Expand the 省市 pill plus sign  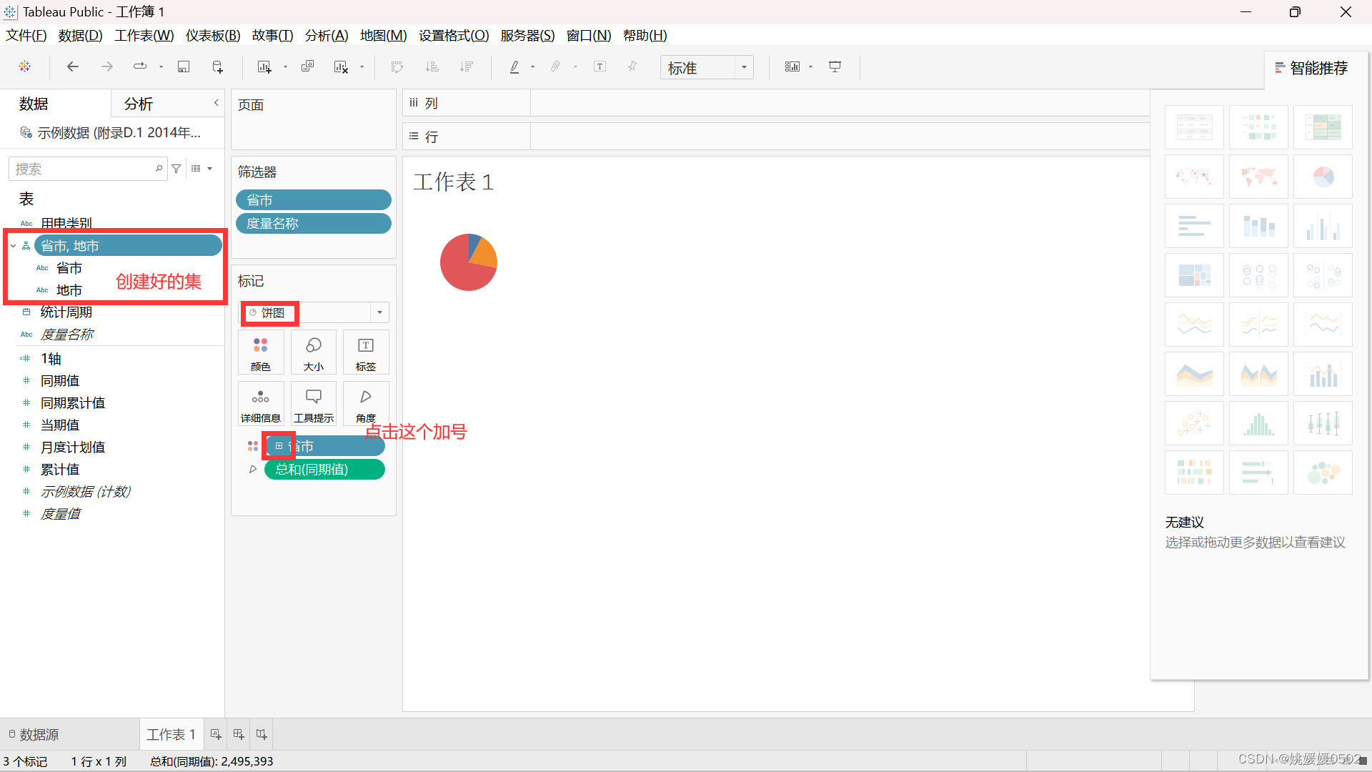click(x=279, y=446)
